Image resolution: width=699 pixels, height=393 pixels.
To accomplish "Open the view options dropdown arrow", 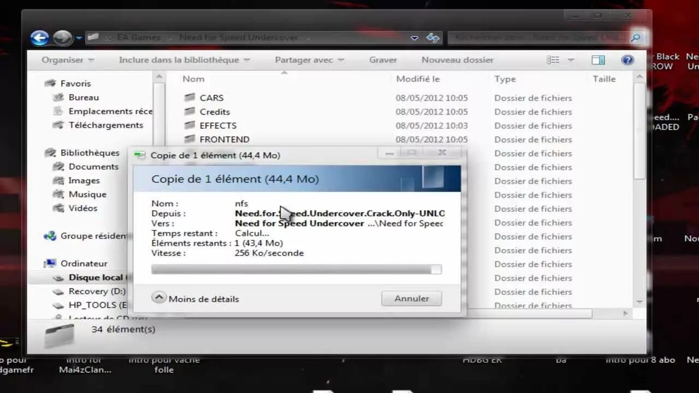I will tap(571, 60).
